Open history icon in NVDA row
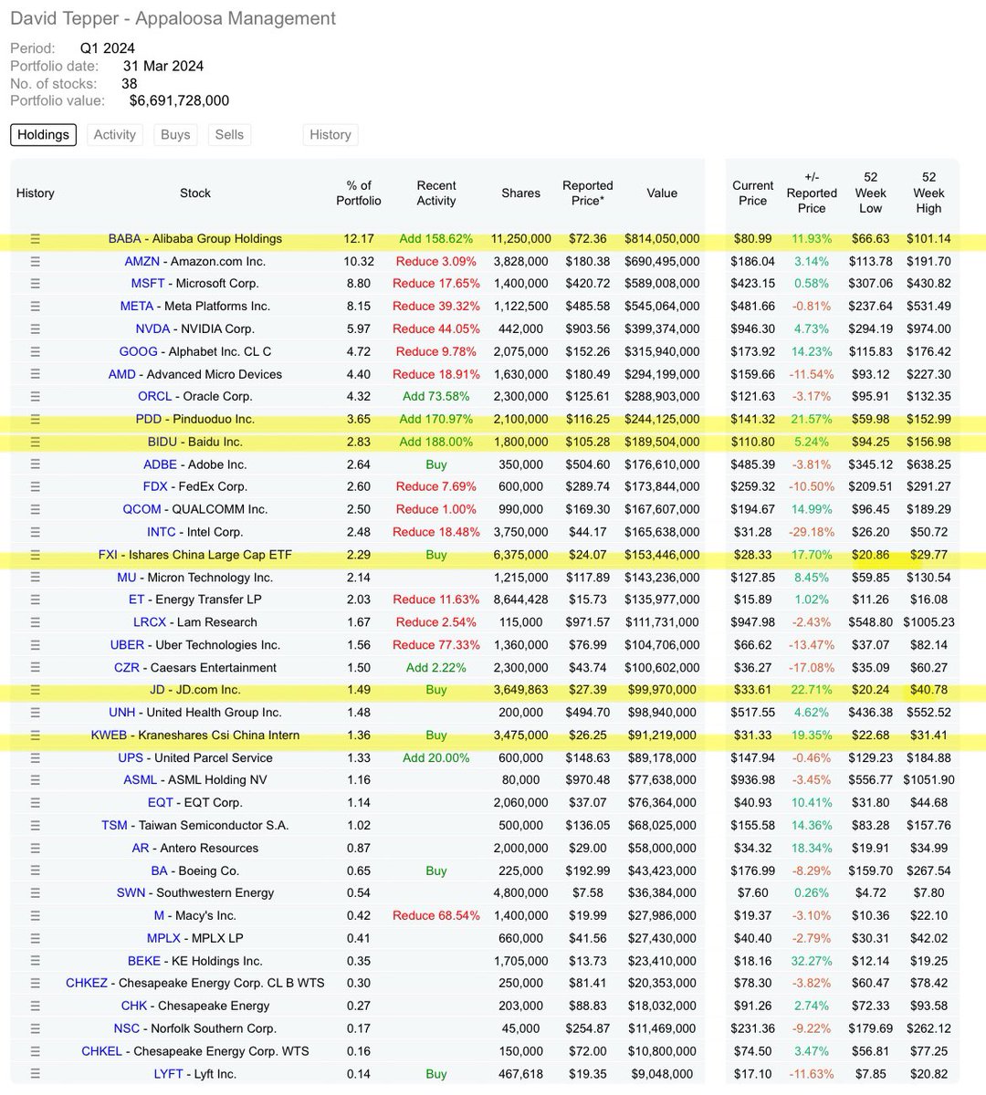The width and height of the screenshot is (986, 1095). (36, 328)
